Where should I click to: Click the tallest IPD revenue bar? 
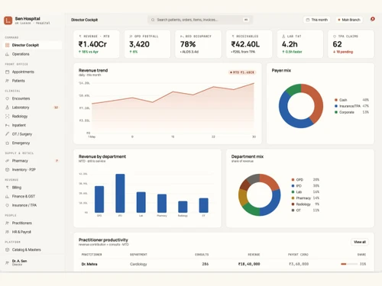[x=120, y=193]
